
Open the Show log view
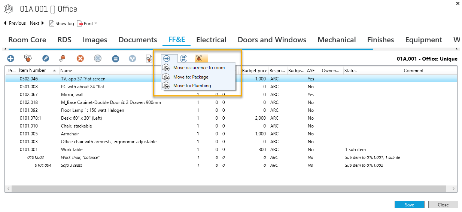pyautogui.click(x=61, y=23)
